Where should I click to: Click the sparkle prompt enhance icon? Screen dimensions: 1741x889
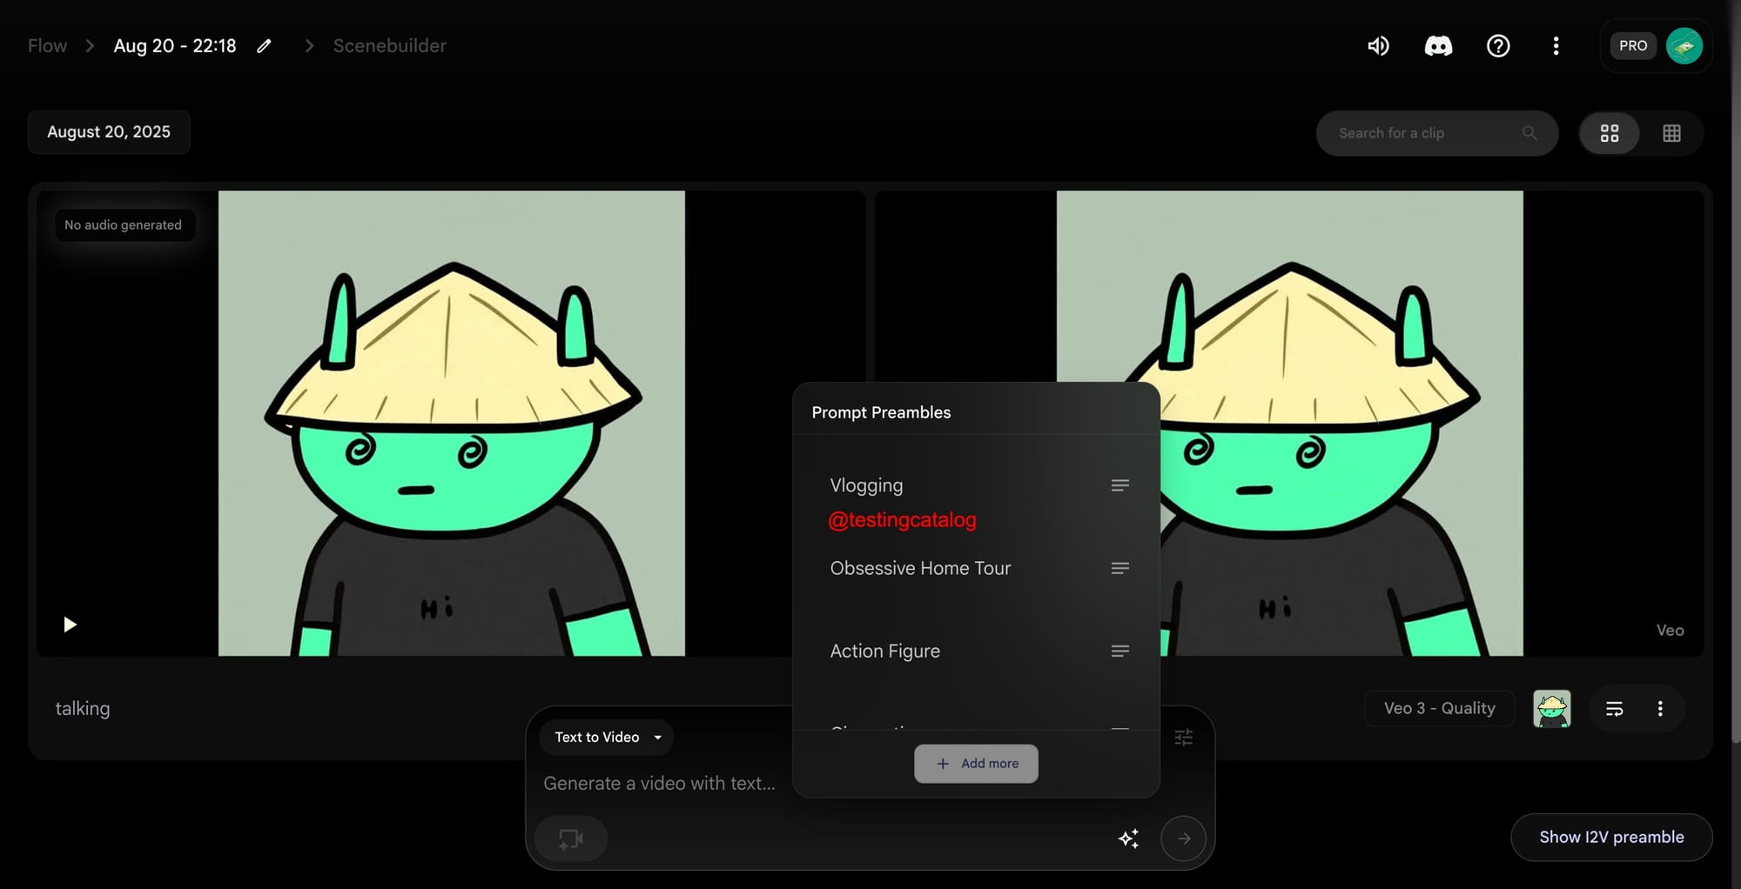click(x=1129, y=839)
